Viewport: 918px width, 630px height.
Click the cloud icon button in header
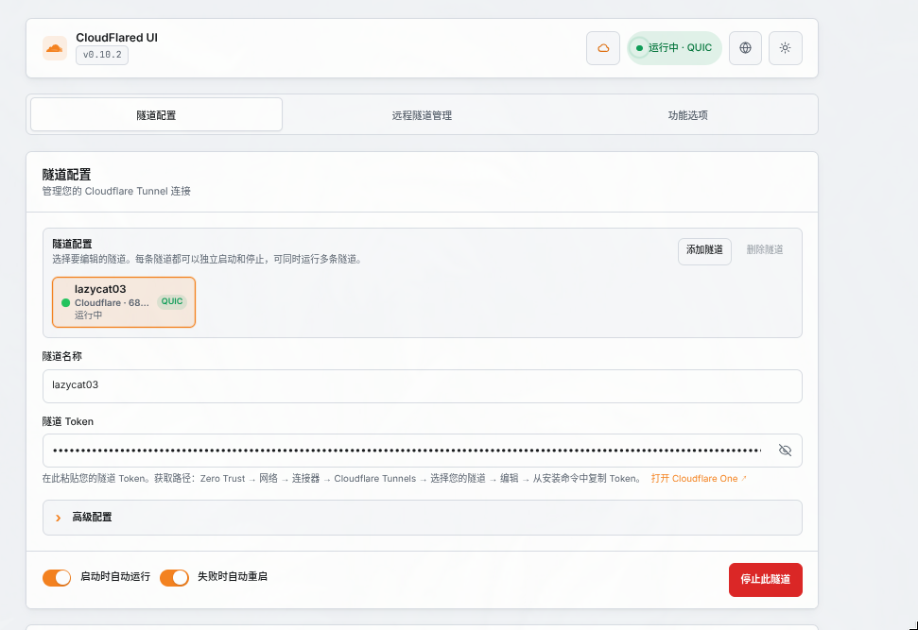(x=603, y=48)
